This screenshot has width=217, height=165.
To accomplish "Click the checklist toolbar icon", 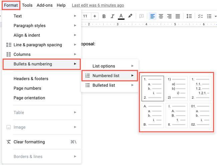I will click(x=200, y=16).
